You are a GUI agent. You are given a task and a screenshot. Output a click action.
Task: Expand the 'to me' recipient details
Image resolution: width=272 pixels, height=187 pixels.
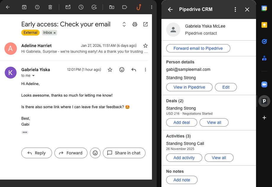33,76
